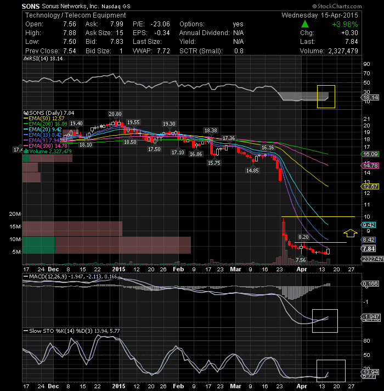Click the 18.14 RSI tag on right axis
Viewport: 384px width, 391px height.
[x=371, y=98]
